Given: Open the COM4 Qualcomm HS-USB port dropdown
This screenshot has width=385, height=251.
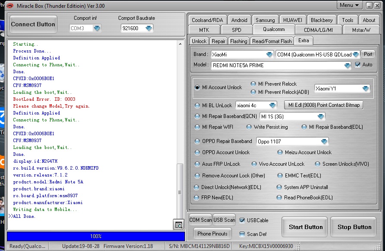Looking at the screenshot, I should [356, 54].
